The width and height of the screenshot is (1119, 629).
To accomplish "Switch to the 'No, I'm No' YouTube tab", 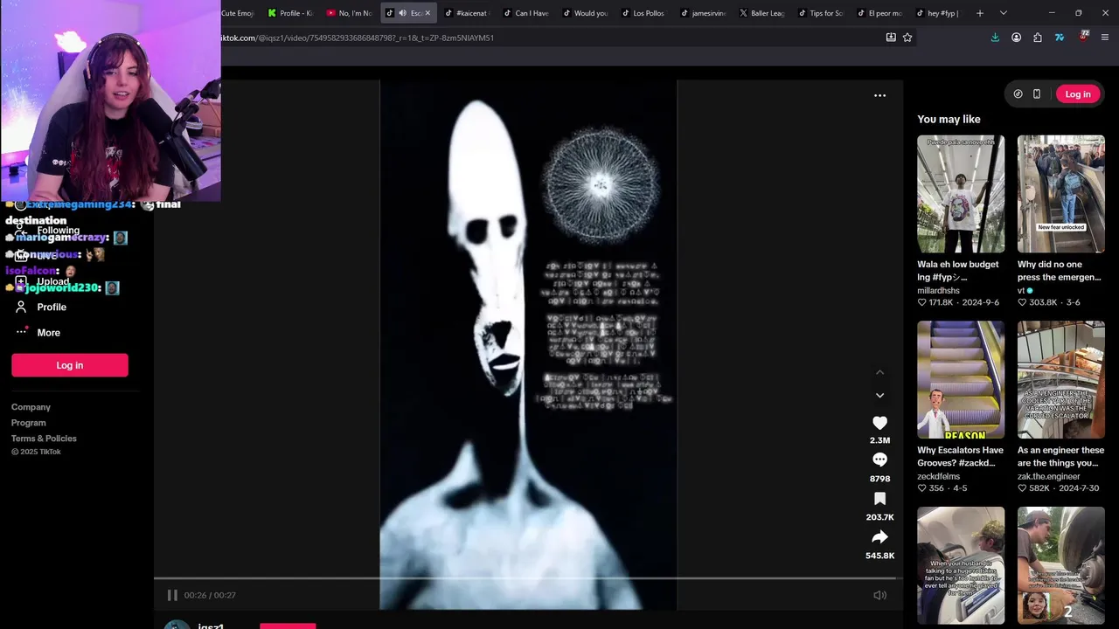I will pyautogui.click(x=350, y=13).
